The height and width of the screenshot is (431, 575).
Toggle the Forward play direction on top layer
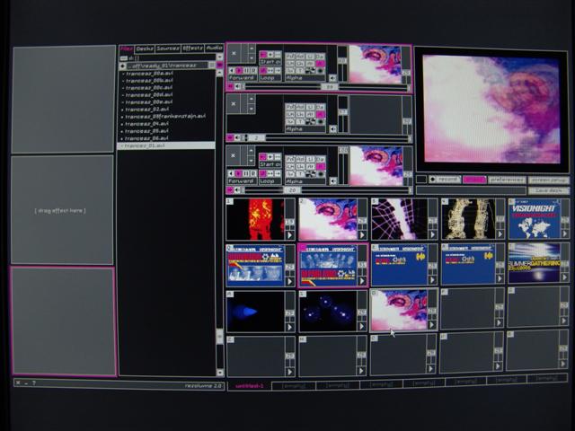[x=242, y=78]
